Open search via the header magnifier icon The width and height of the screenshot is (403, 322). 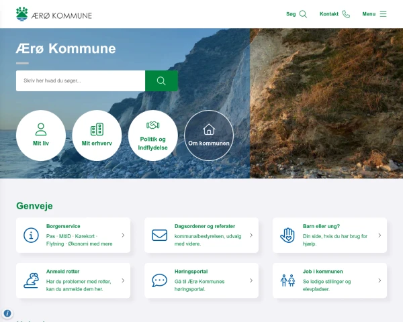[304, 14]
